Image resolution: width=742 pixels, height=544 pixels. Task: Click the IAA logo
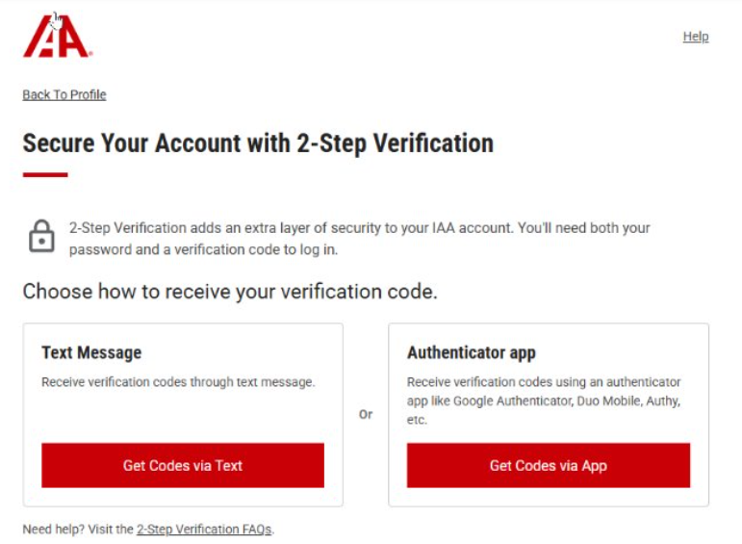pos(56,36)
